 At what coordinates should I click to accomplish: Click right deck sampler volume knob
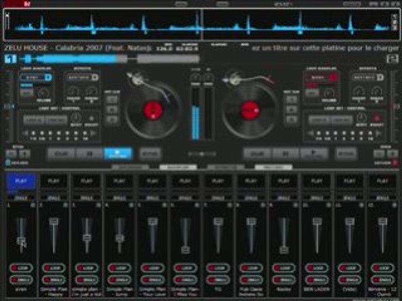tap(328, 93)
